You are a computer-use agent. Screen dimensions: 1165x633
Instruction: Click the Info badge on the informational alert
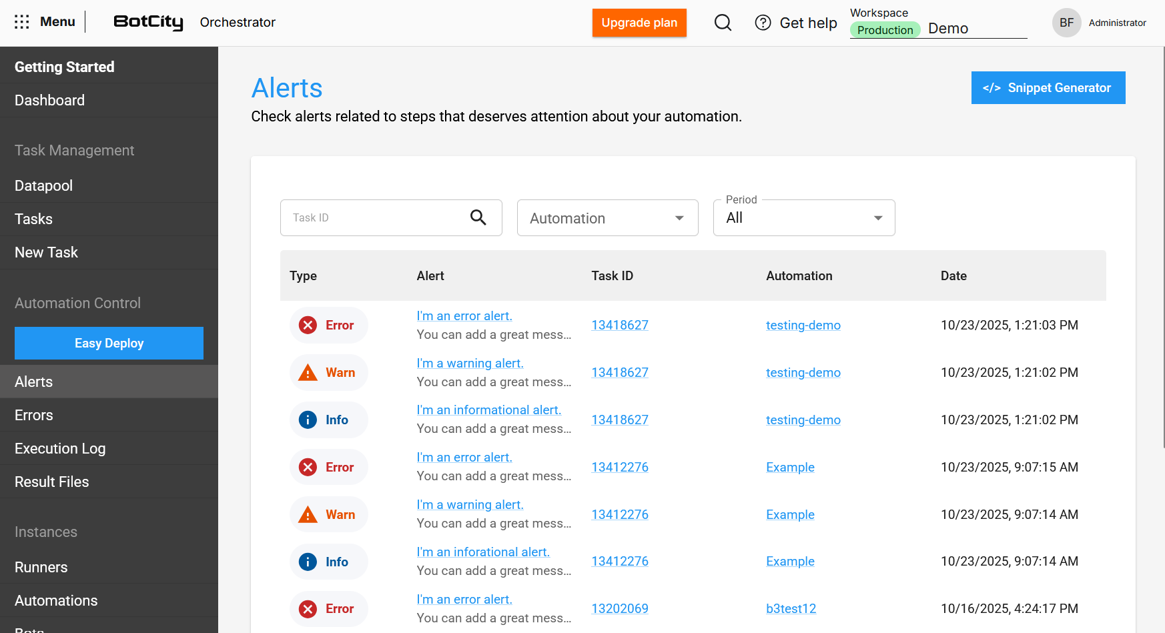click(328, 420)
